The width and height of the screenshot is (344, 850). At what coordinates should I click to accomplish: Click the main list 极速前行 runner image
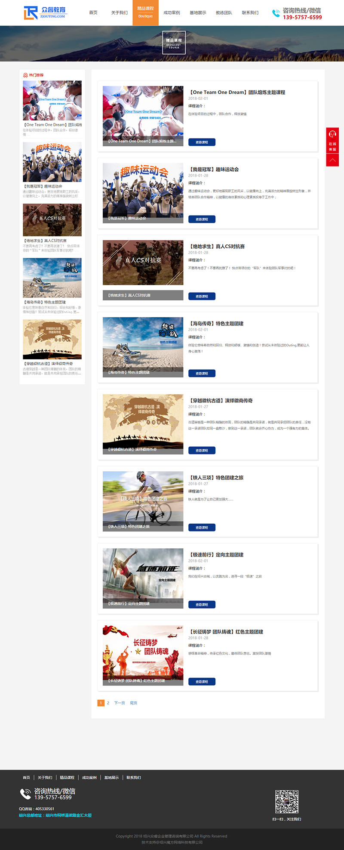point(143,578)
